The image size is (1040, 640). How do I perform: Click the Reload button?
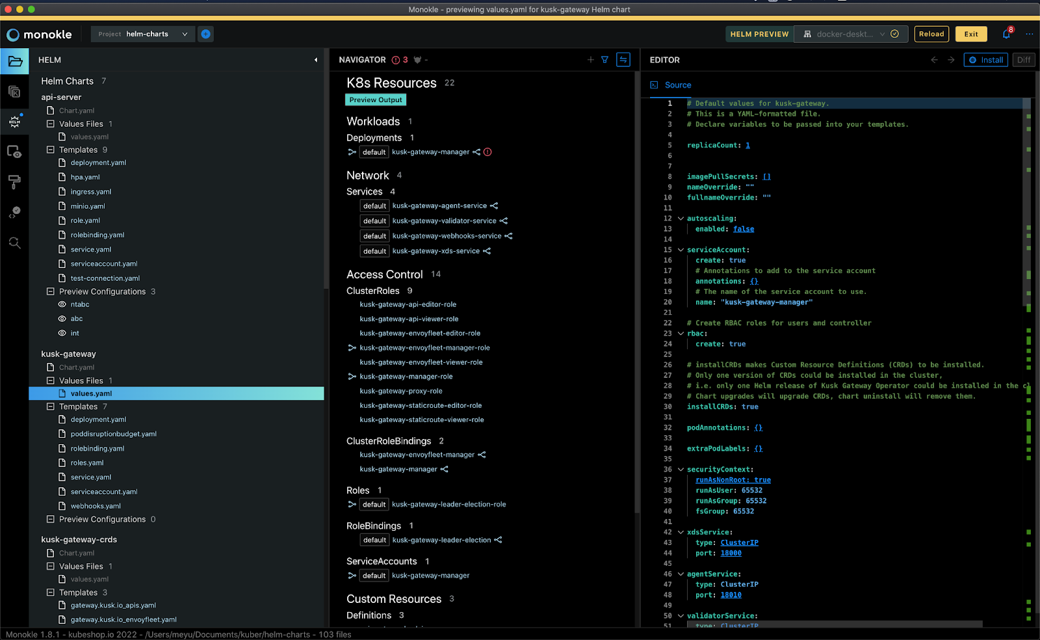(931, 34)
